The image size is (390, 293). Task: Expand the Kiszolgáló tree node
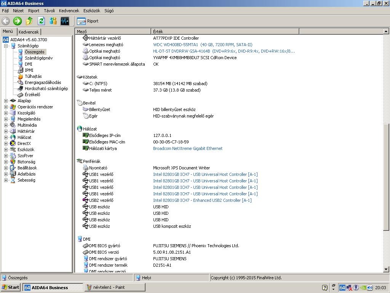(x=6, y=113)
